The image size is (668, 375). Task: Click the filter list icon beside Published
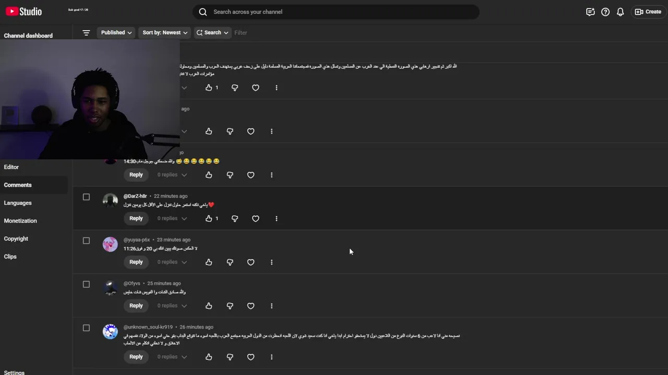tap(86, 33)
